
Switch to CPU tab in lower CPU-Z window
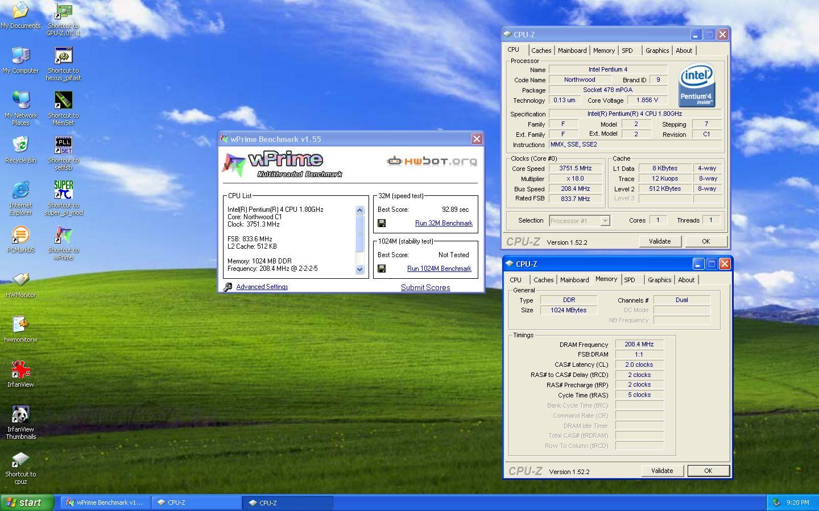tap(516, 280)
